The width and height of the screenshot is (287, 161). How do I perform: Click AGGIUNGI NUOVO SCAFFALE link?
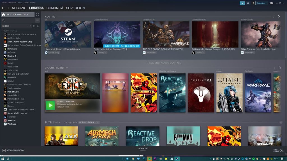(163, 63)
